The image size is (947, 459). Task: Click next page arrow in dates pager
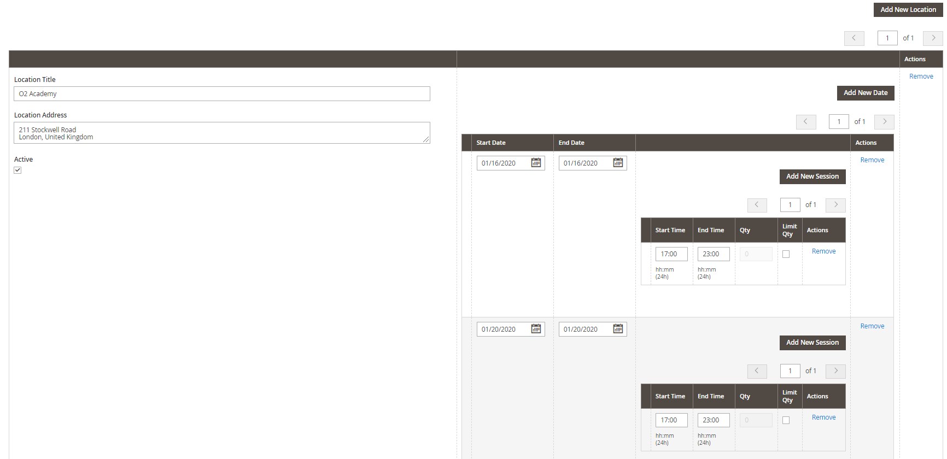point(884,122)
